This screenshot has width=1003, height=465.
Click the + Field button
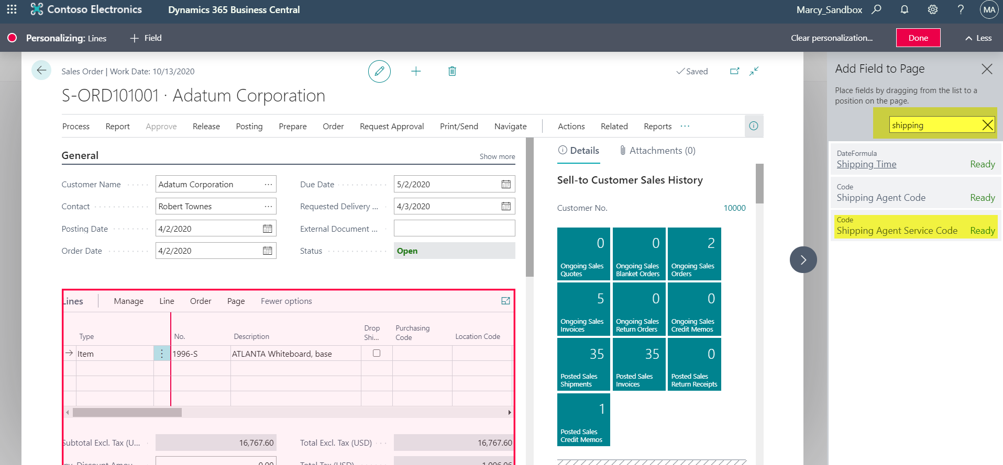coord(146,38)
